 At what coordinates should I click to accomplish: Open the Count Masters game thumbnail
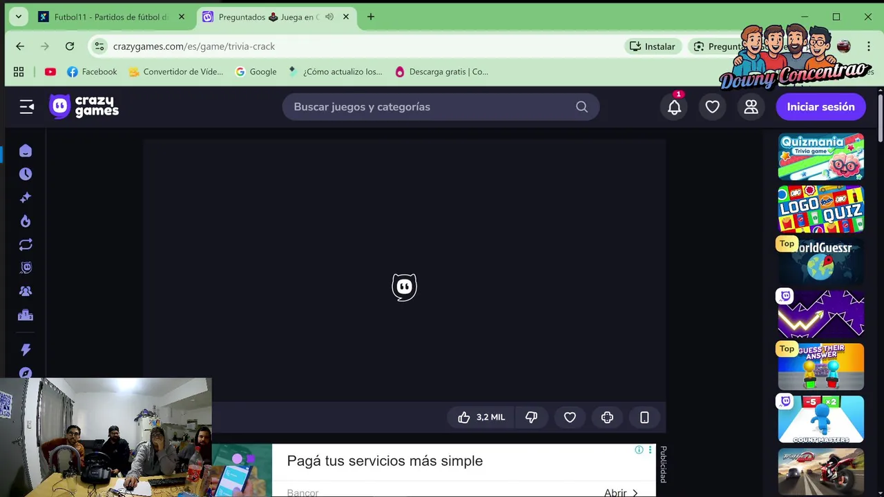(x=821, y=419)
